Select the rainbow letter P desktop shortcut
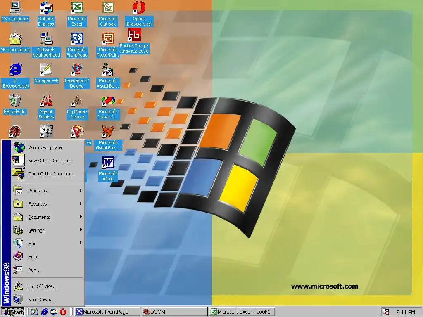 77,132
